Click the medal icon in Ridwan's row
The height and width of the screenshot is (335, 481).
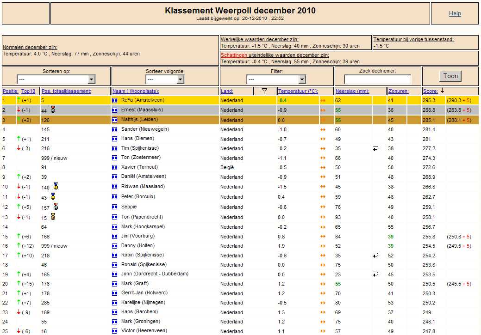(56, 186)
